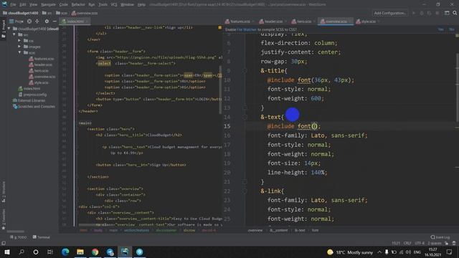Click the Stop icon in toolbar
Screen dimensions: 459x258
(437, 13)
